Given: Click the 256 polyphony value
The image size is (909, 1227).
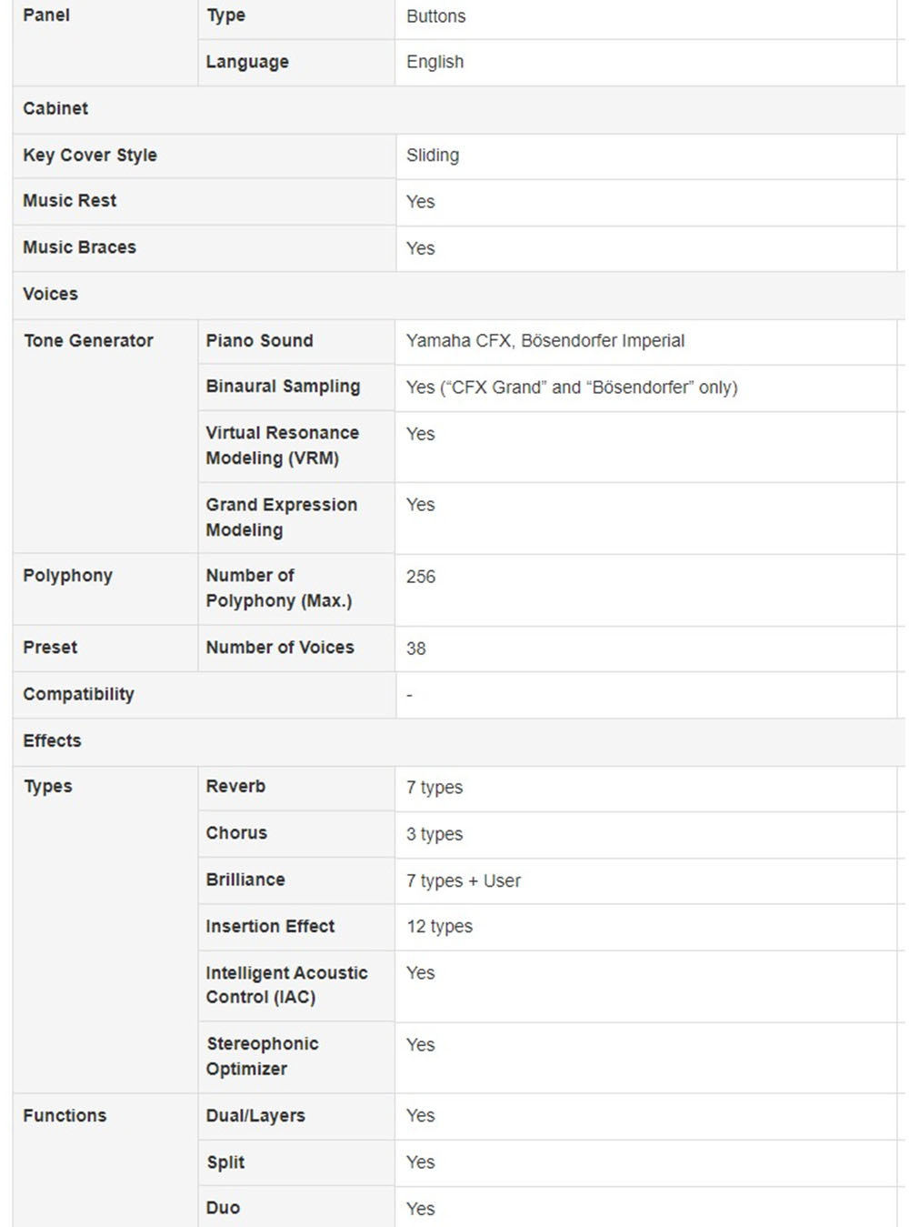Looking at the screenshot, I should coord(421,577).
